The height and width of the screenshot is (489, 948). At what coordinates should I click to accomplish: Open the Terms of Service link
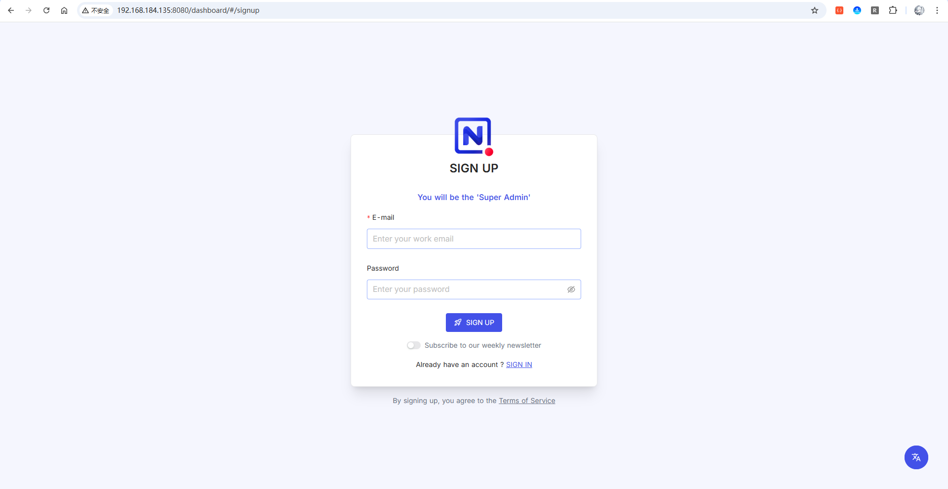pos(527,401)
